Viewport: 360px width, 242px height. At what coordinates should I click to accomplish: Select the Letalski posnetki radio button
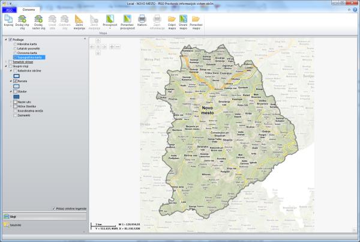[16, 48]
